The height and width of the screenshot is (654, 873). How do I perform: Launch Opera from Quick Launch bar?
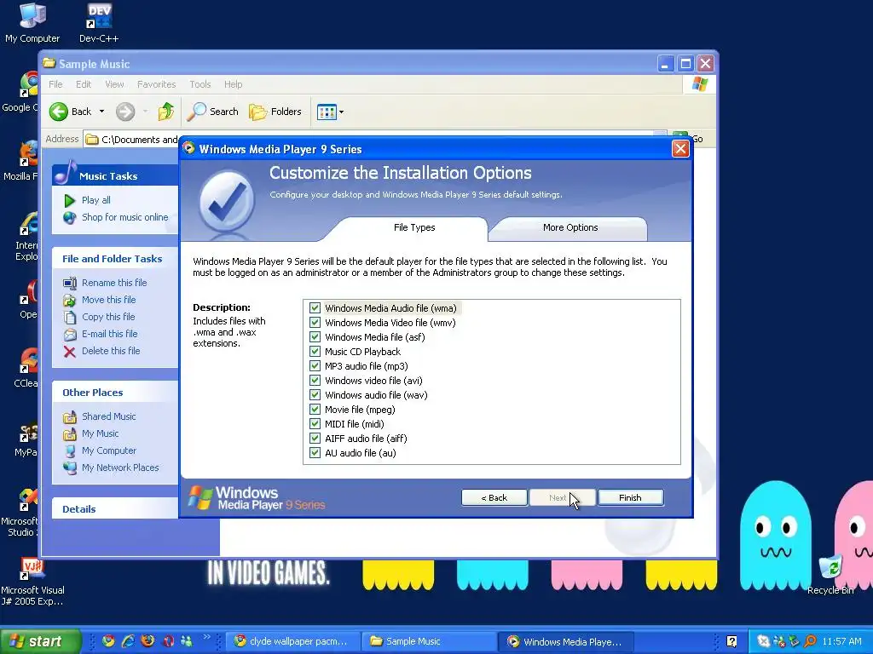point(168,641)
